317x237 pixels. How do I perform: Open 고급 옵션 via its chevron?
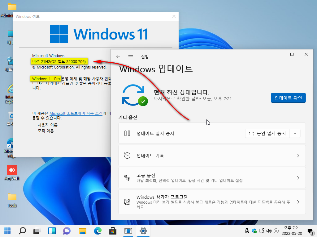pos(298,178)
